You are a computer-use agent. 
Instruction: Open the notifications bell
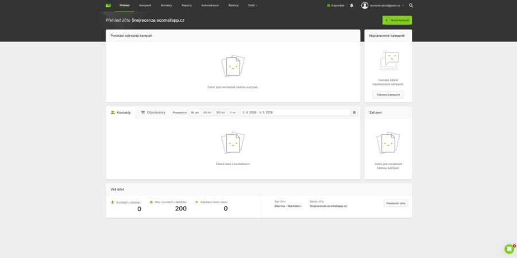coord(352,6)
